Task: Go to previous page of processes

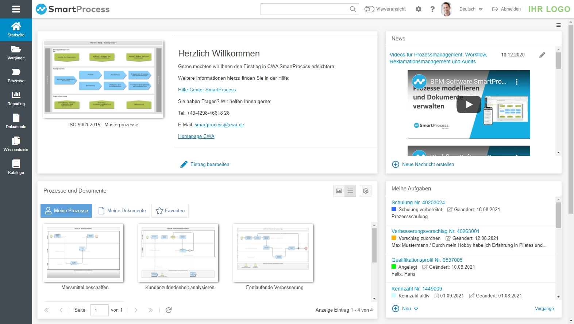Action: pos(61,310)
